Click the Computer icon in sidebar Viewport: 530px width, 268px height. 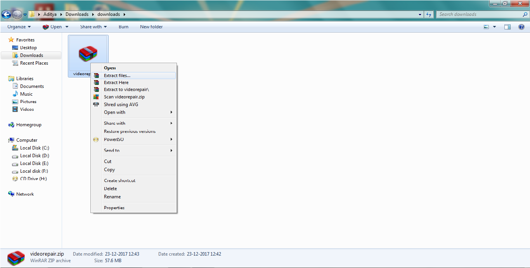coord(11,140)
